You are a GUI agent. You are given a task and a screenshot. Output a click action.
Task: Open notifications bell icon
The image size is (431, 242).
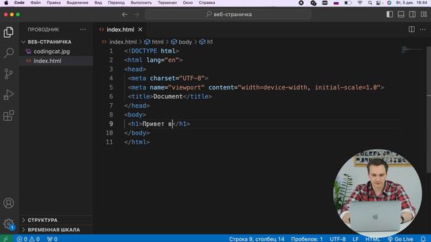pyautogui.click(x=423, y=239)
